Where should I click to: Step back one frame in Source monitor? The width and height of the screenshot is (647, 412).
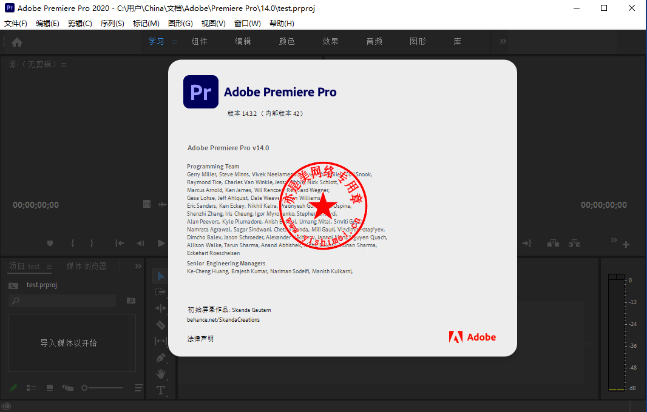[x=140, y=244]
